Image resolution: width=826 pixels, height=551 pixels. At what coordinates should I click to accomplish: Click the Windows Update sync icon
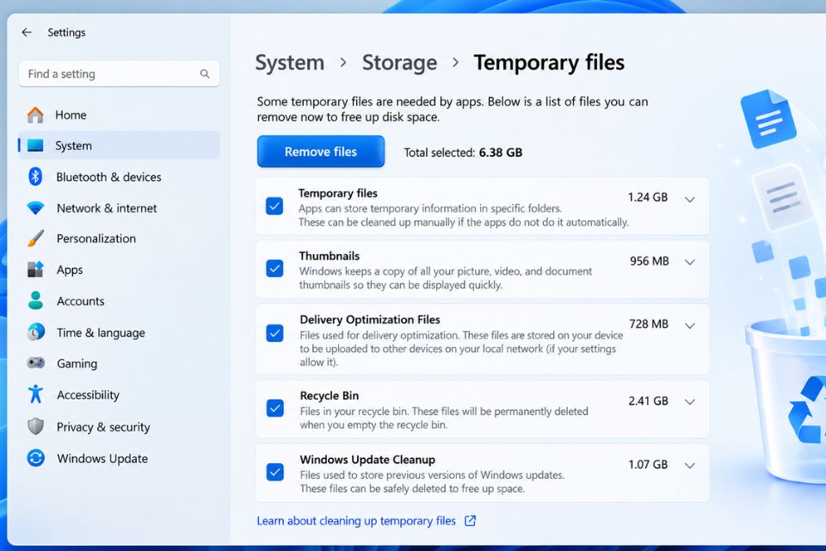click(x=35, y=458)
